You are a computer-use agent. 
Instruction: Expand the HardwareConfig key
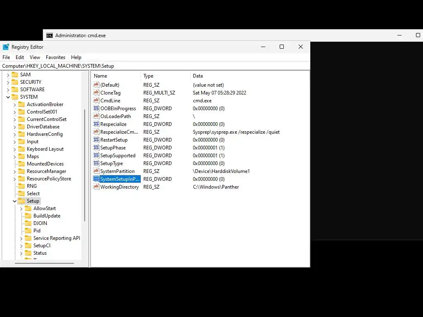(14, 134)
